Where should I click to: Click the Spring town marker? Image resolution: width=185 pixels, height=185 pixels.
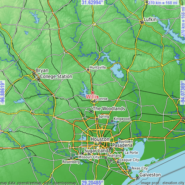(x=97, y=119)
